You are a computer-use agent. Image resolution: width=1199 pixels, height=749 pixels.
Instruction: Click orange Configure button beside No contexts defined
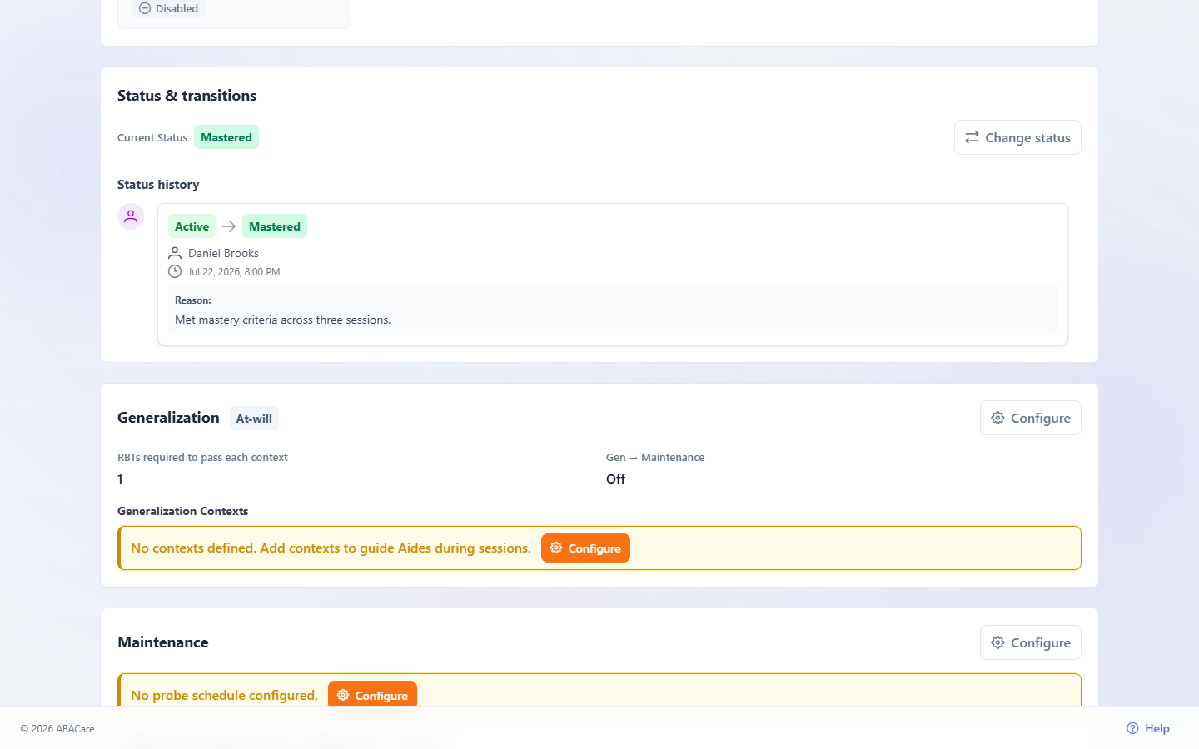pyautogui.click(x=585, y=548)
